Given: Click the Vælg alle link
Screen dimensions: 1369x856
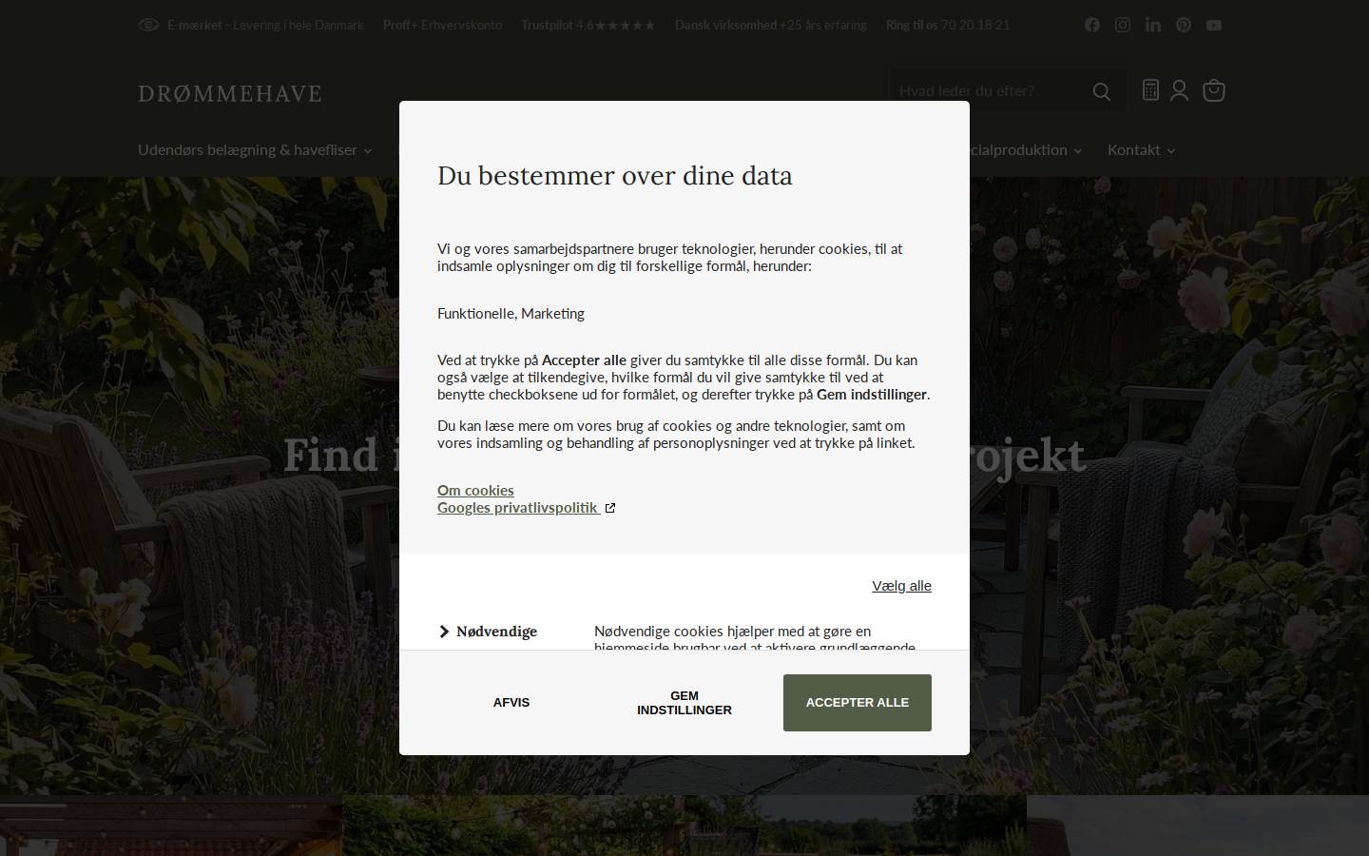Looking at the screenshot, I should 901,586.
